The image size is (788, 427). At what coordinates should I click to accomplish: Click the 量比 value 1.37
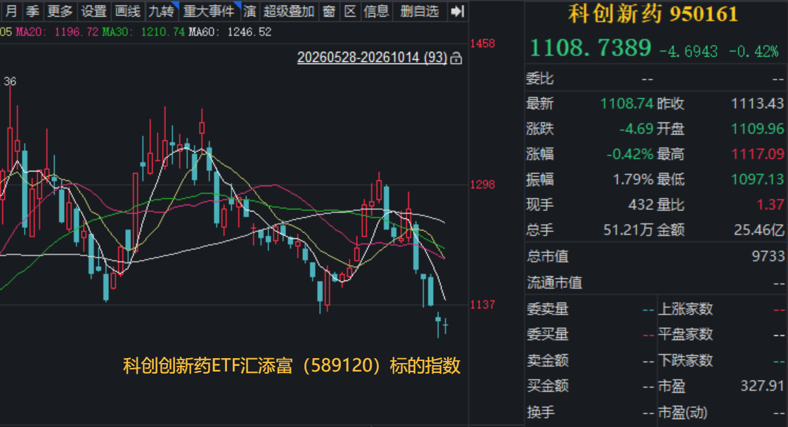point(770,205)
